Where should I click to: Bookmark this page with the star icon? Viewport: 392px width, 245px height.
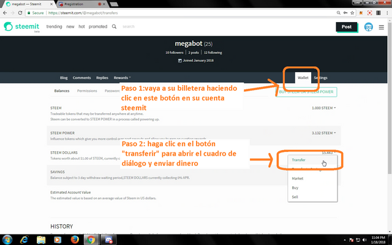click(x=352, y=13)
